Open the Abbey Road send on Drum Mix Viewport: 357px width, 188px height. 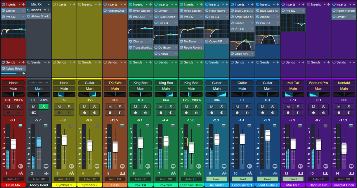pos(13,68)
